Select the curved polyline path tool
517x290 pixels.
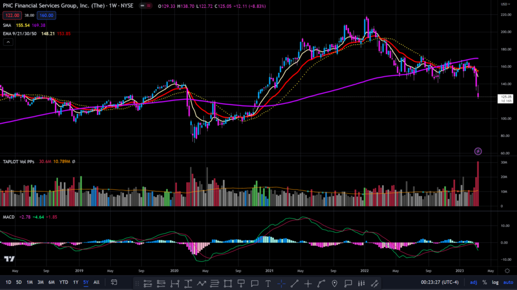pyautogui.click(x=321, y=284)
